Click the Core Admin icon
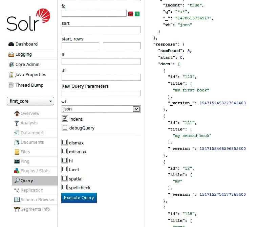The image size is (257, 227). pyautogui.click(x=11, y=65)
